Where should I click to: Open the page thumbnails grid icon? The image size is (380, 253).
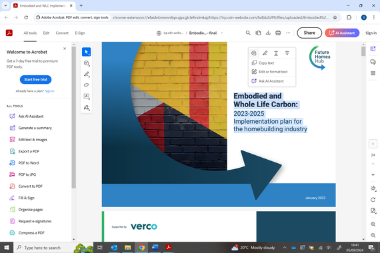[x=373, y=73]
